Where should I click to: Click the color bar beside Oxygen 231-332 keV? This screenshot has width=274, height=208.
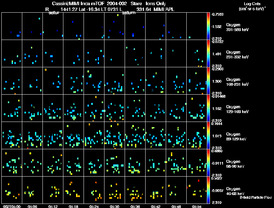click(x=208, y=54)
